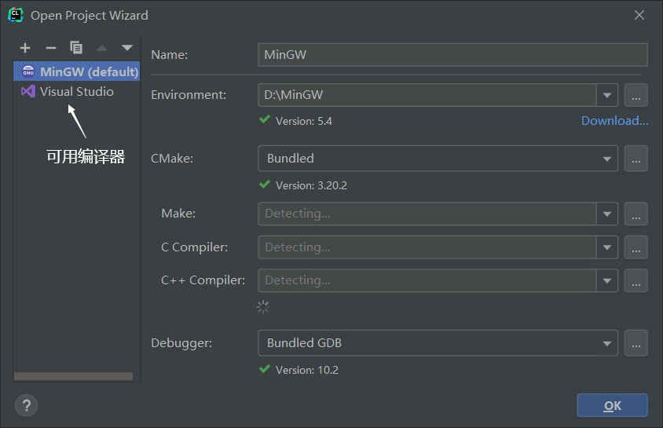Browse for Environment path

tap(636, 95)
